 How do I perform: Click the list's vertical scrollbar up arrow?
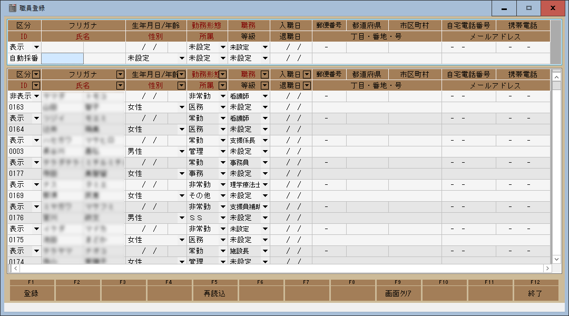[x=556, y=76]
